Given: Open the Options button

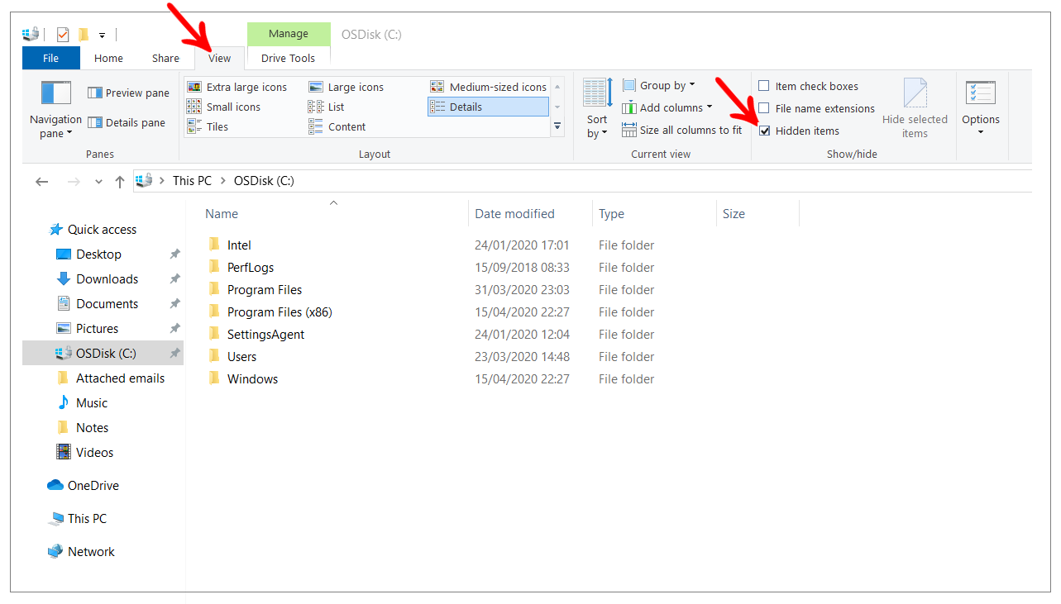Looking at the screenshot, I should point(981,108).
